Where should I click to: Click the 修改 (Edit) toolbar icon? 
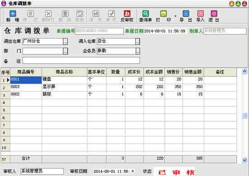coord(30,14)
